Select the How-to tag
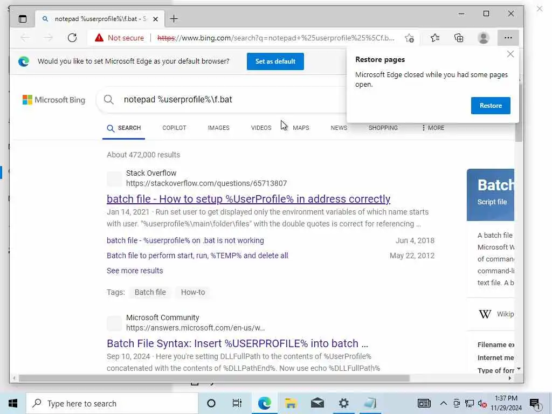Image resolution: width=552 pixels, height=414 pixels. pyautogui.click(x=193, y=292)
